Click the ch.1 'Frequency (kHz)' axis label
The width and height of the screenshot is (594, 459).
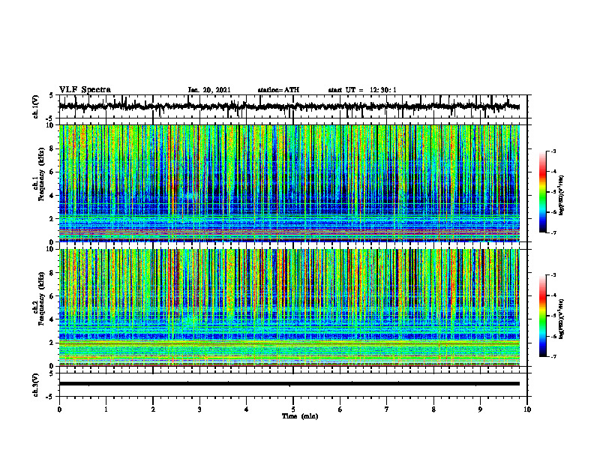point(41,175)
